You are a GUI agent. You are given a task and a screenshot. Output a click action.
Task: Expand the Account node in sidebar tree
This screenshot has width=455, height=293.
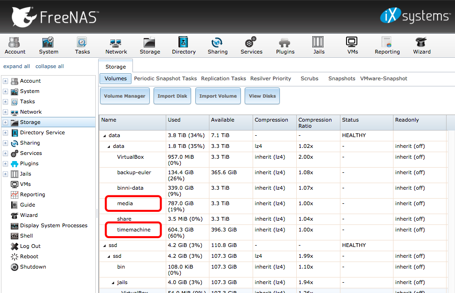(5, 81)
